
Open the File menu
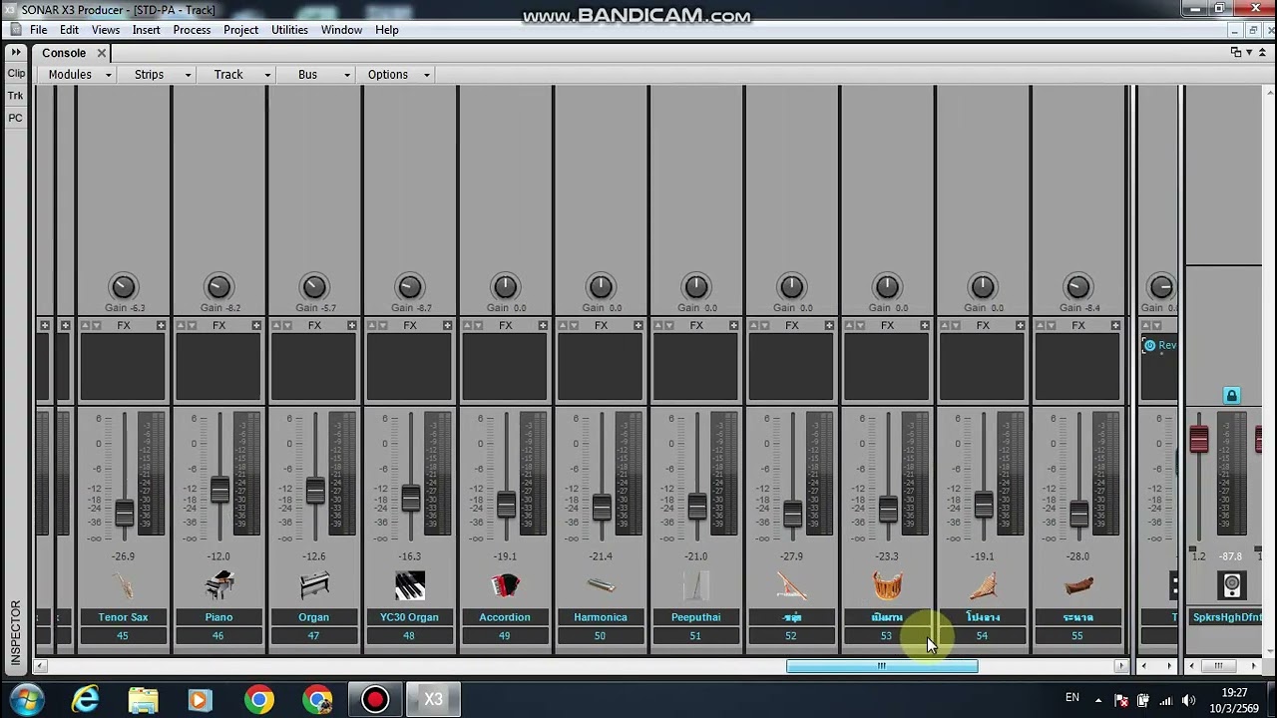[x=38, y=30]
